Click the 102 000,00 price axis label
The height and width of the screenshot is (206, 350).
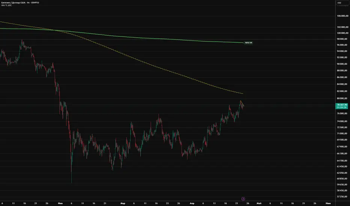pos(342,27)
